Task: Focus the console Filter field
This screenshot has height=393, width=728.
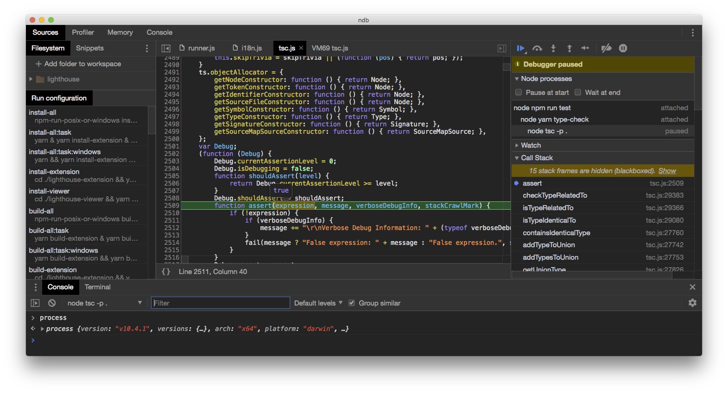Action: coord(221,303)
